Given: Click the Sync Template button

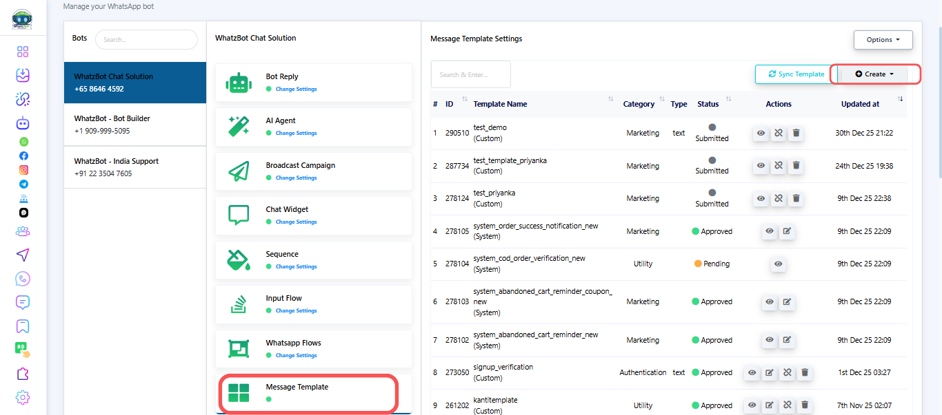Looking at the screenshot, I should (796, 74).
